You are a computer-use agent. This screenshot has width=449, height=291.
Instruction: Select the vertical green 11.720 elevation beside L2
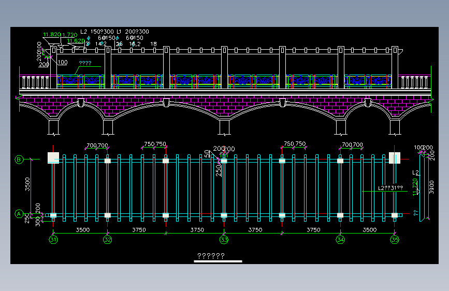[x=415, y=187]
